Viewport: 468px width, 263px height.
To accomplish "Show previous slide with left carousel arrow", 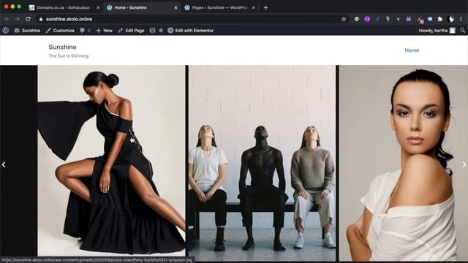I will click(4, 164).
